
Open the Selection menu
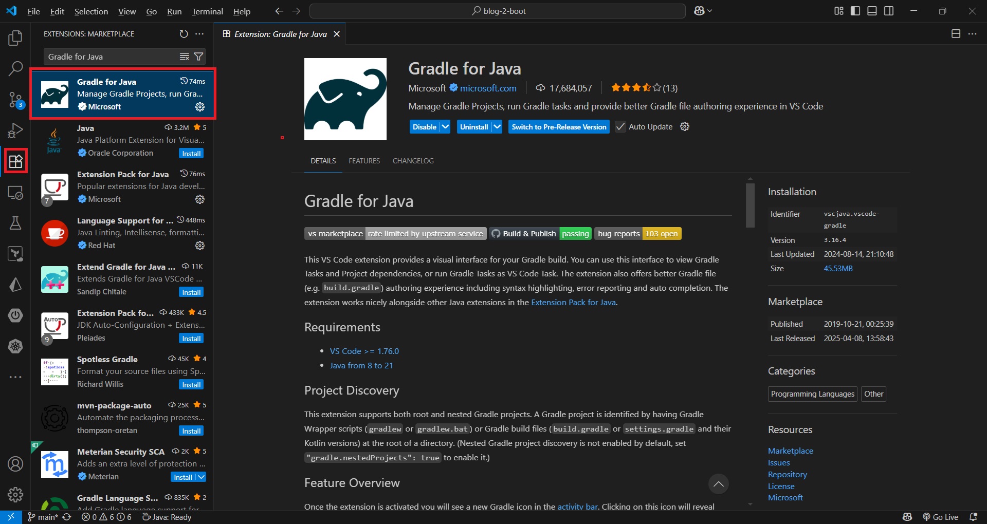pos(91,11)
